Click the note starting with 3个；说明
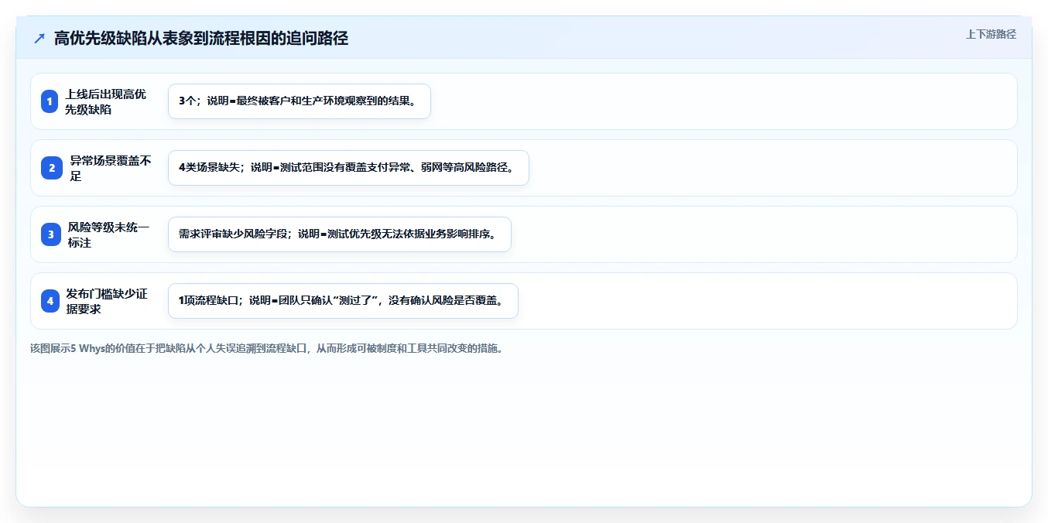Viewport: 1048px width, 523px height. pos(299,101)
